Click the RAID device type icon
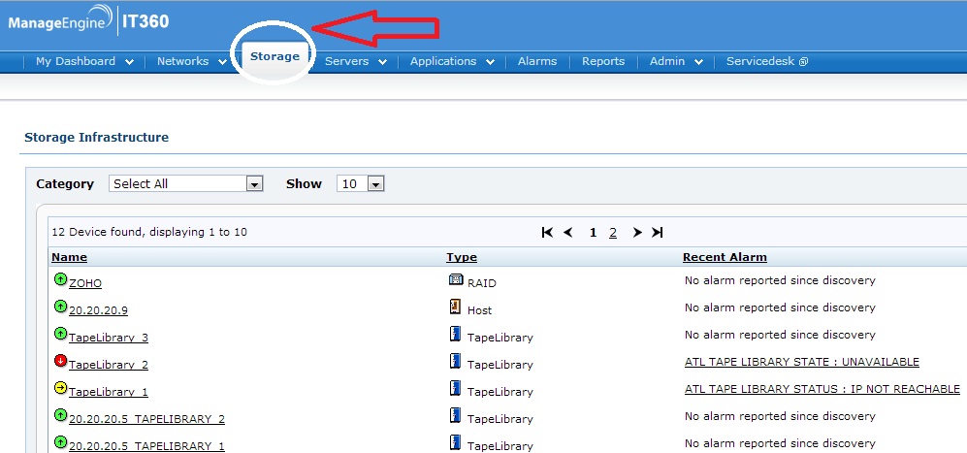The image size is (967, 453). point(456,280)
